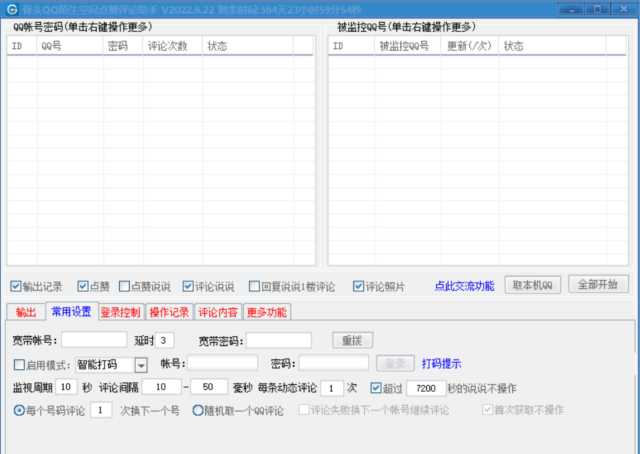Viewport: 640px width, 454px height.
Task: Select the 随机取一个QQ评论 radio option
Action: 198,410
